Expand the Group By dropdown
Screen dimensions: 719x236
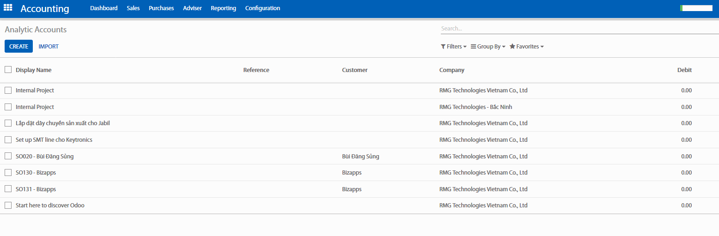pyautogui.click(x=488, y=47)
